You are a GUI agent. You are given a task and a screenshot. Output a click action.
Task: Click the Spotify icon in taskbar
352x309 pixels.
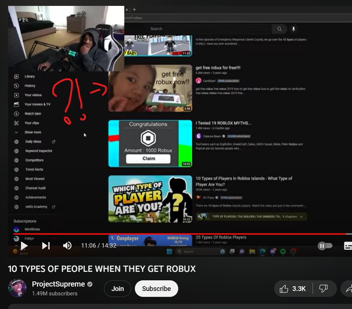click(283, 252)
